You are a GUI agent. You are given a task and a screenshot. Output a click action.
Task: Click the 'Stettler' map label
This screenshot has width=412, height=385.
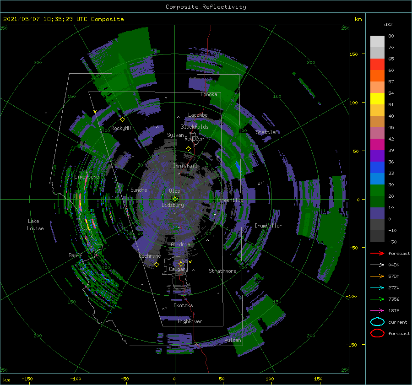coord(267,132)
